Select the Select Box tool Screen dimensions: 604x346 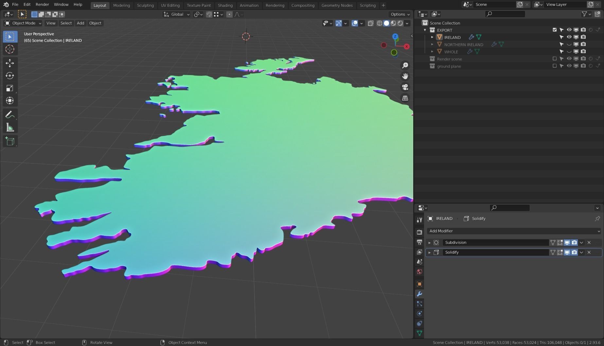10,37
